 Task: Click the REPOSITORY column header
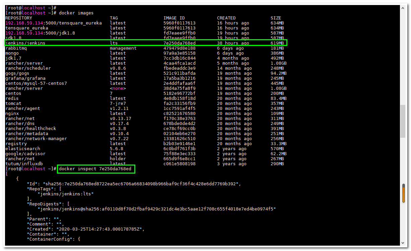click(x=19, y=18)
